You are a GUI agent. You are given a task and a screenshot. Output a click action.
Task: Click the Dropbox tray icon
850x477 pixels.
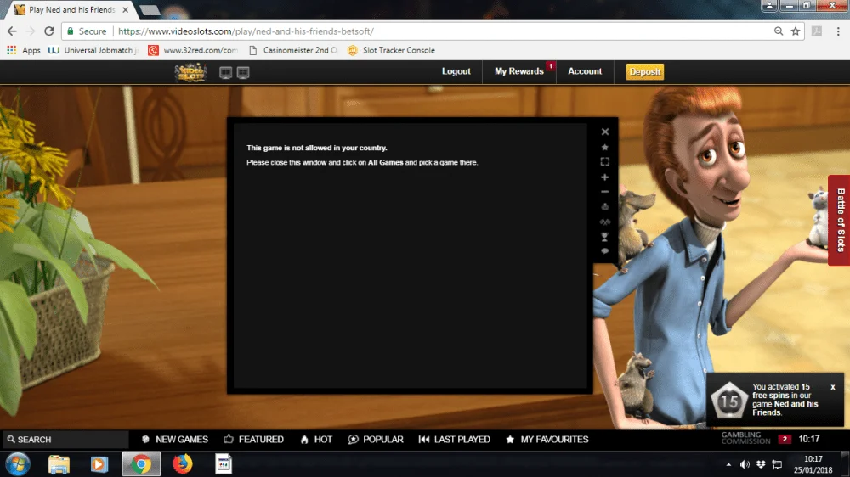coord(761,464)
